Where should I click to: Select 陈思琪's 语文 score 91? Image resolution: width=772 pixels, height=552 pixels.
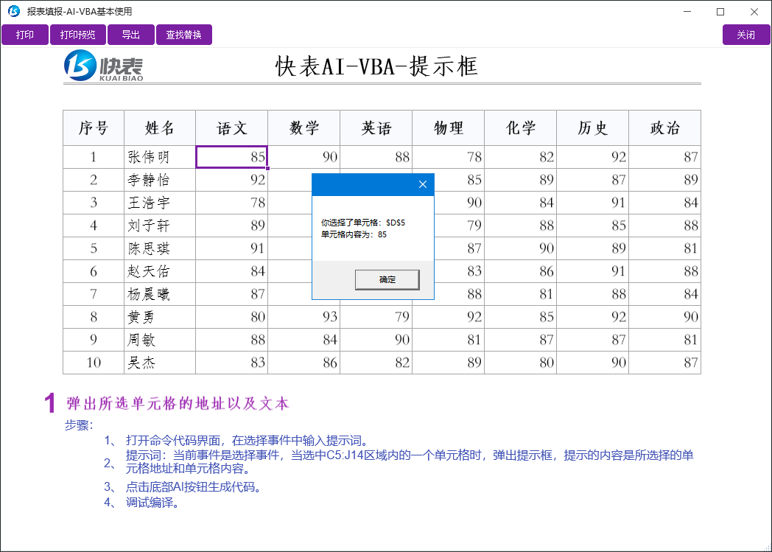[x=232, y=248]
